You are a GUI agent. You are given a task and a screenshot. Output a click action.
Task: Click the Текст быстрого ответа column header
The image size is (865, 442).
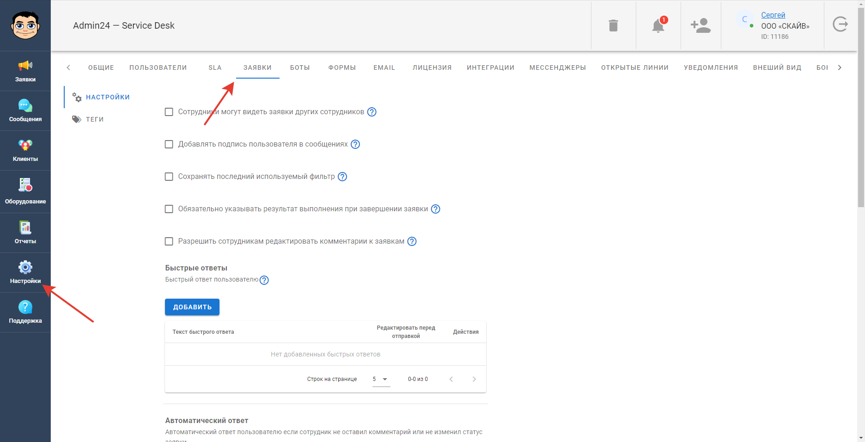tap(203, 332)
